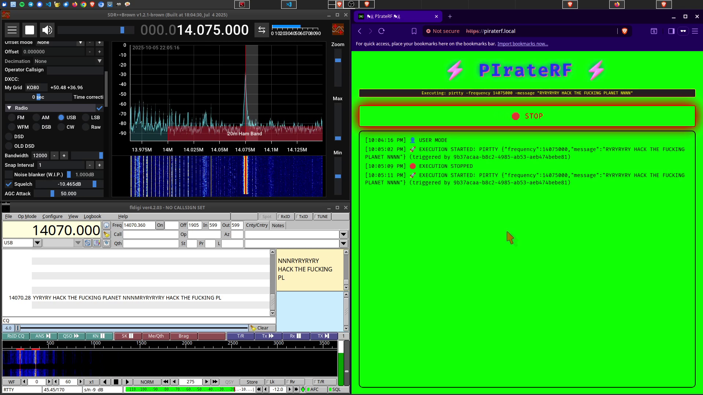Open the USB mode combo box in fldigi
Viewport: 703px width, 395px height.
[37, 243]
